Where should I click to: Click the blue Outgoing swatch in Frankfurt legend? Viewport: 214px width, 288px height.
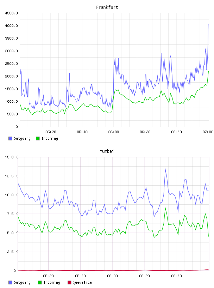pyautogui.click(x=10, y=138)
